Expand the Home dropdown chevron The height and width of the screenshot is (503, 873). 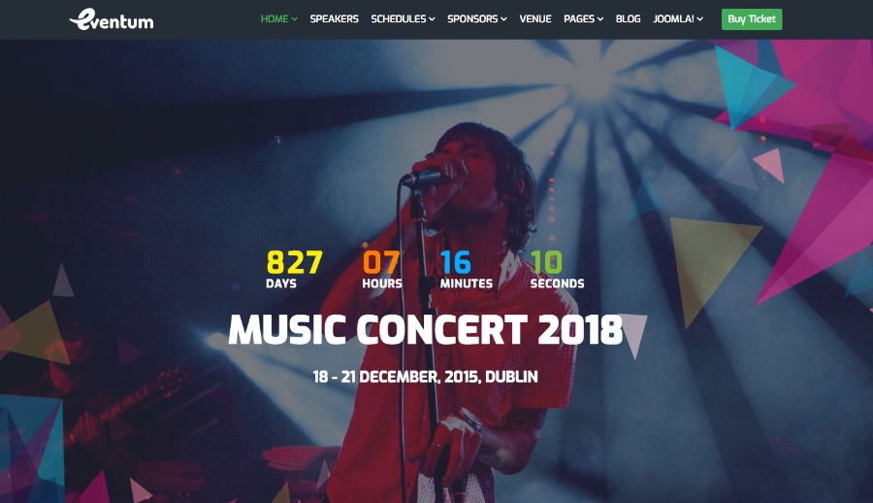coord(295,19)
